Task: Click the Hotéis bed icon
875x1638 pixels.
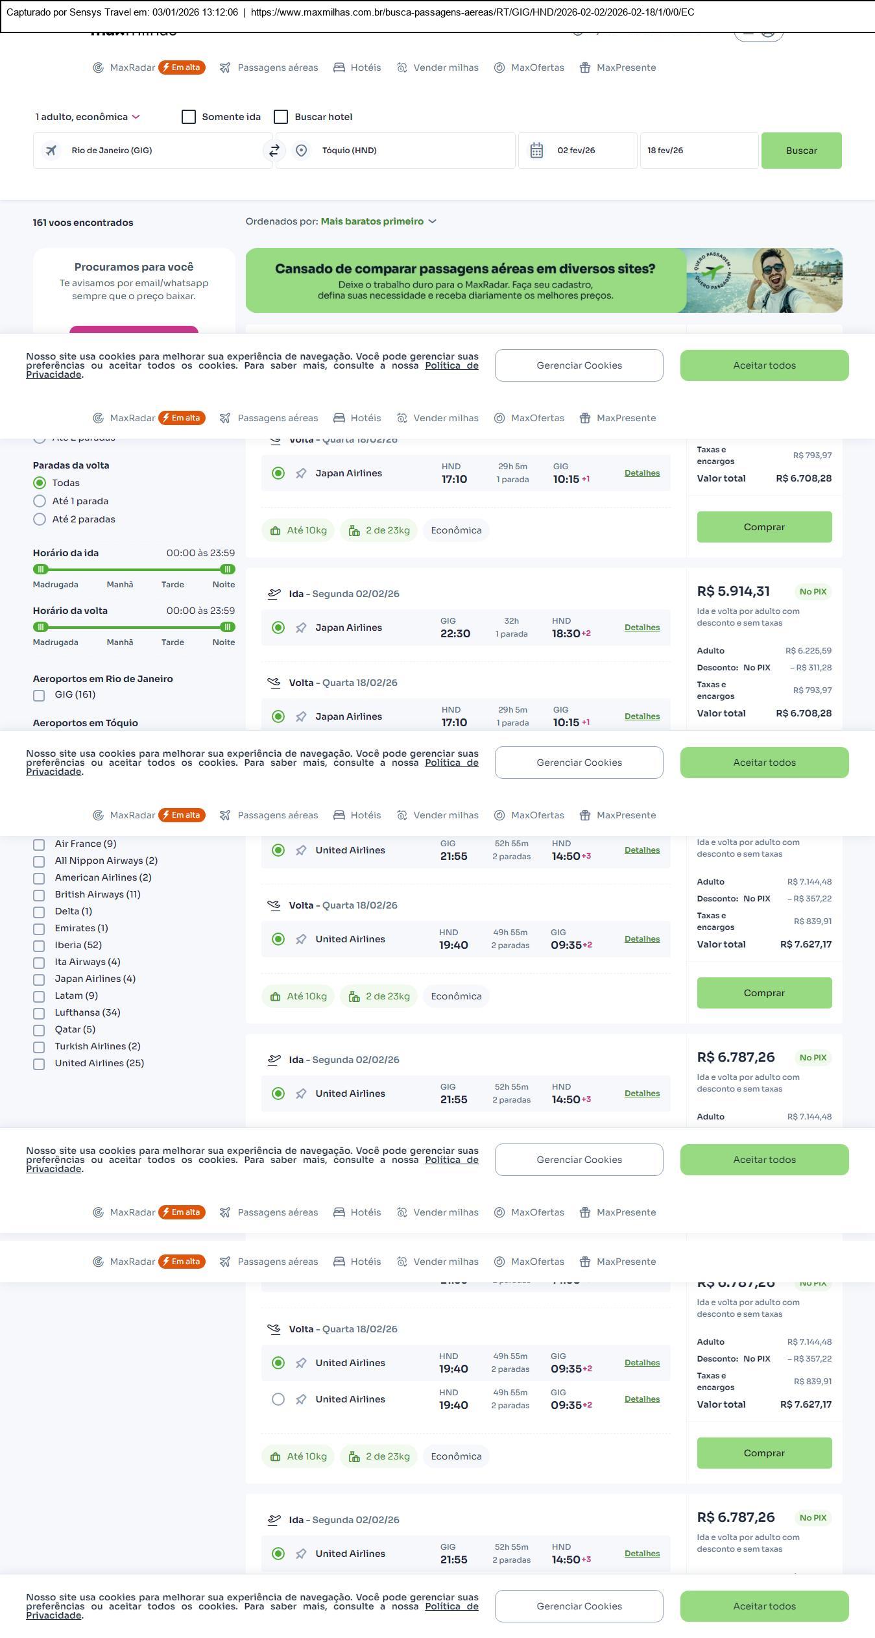Action: pyautogui.click(x=339, y=67)
